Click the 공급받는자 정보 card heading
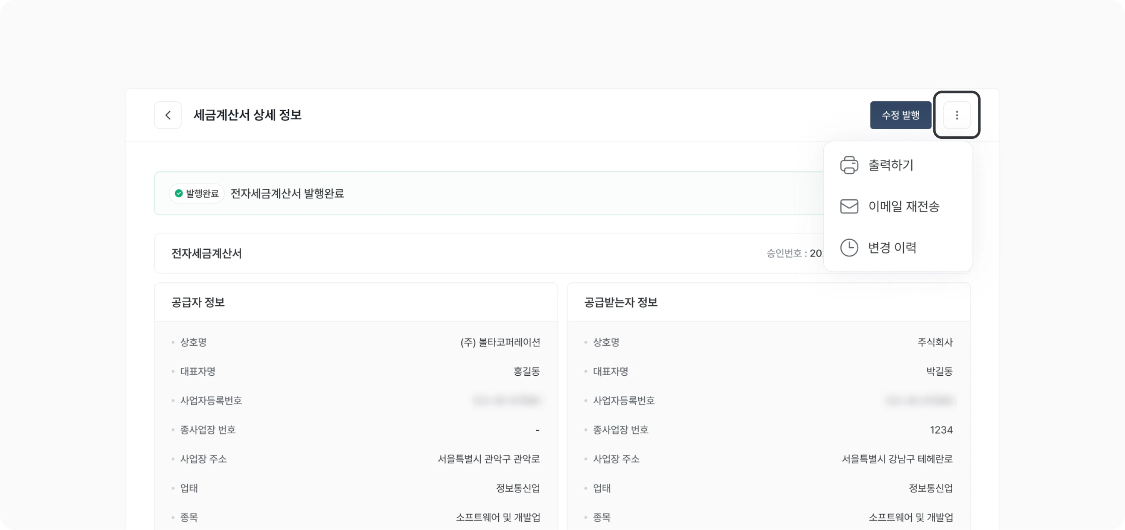 pos(620,302)
